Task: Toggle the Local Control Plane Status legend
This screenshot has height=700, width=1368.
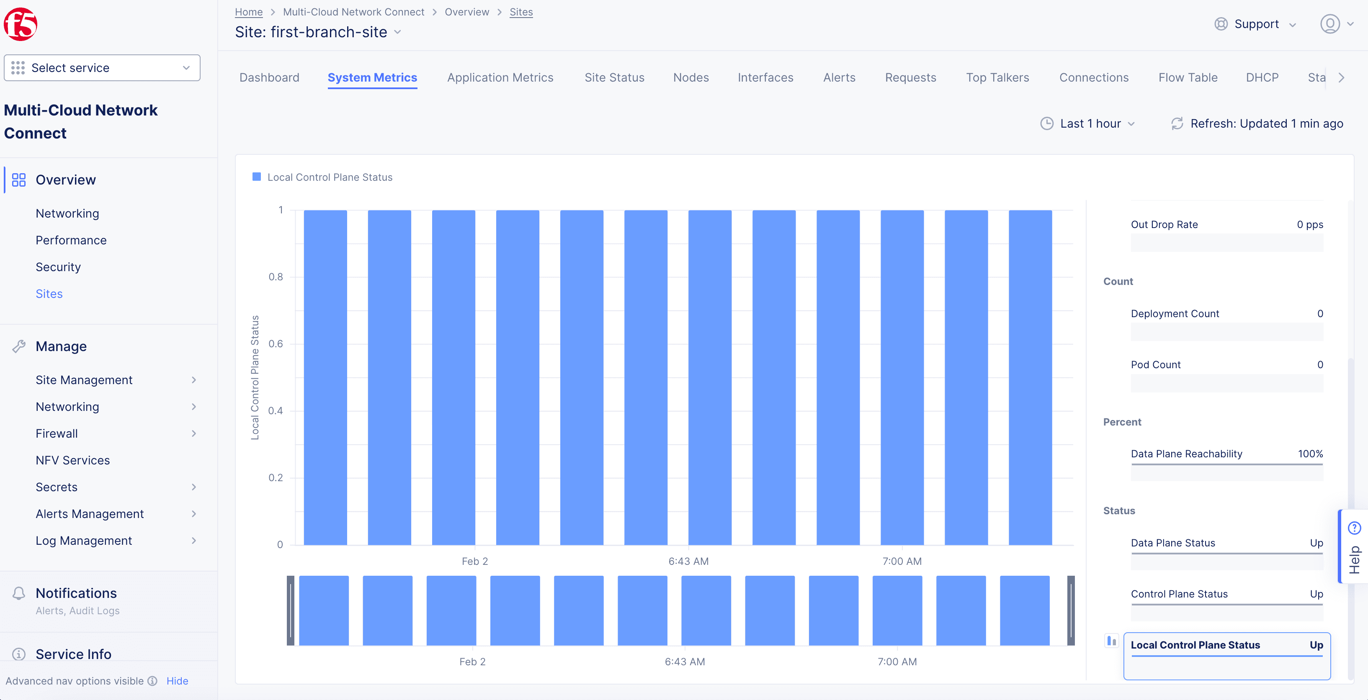Action: click(x=322, y=177)
